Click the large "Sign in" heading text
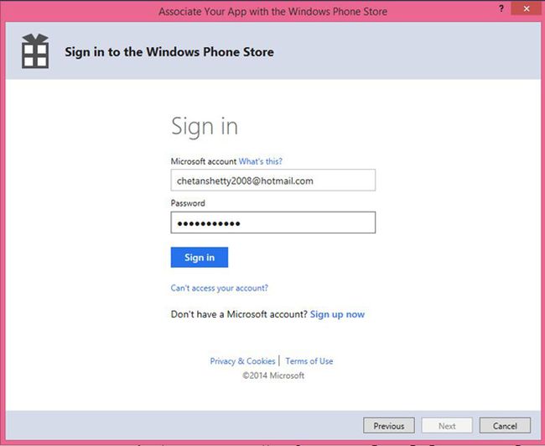 205,126
